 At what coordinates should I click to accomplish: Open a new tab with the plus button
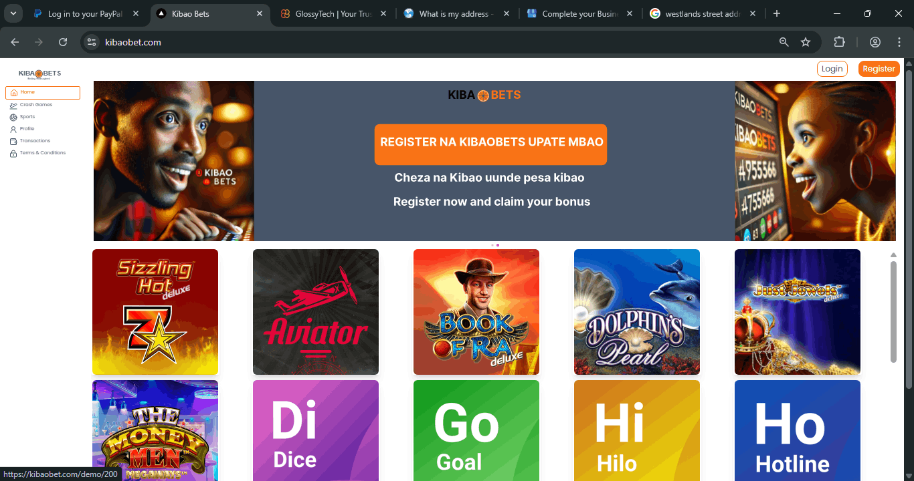click(x=776, y=13)
